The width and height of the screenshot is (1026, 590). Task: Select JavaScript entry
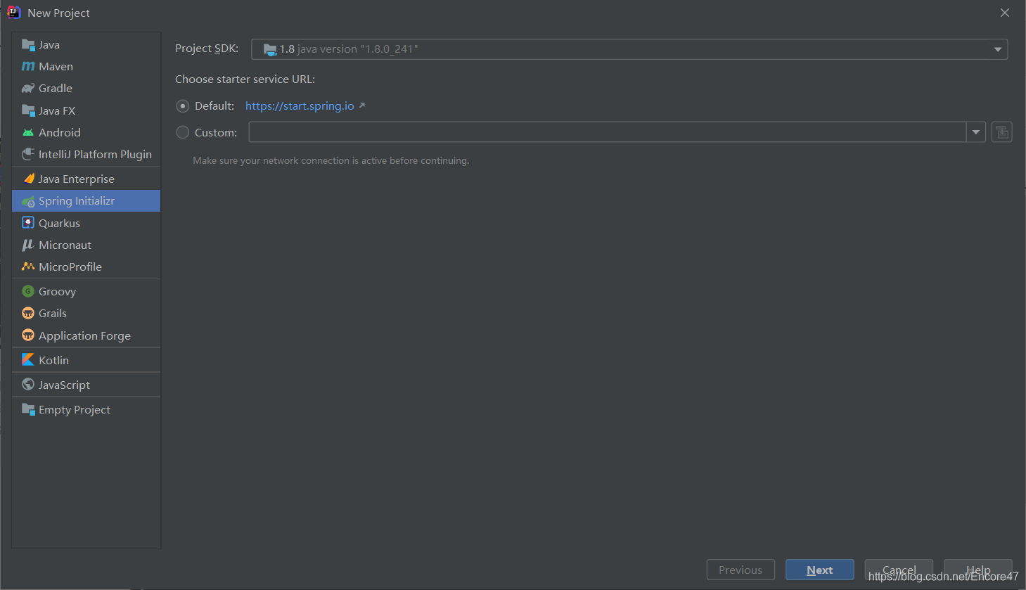86,385
